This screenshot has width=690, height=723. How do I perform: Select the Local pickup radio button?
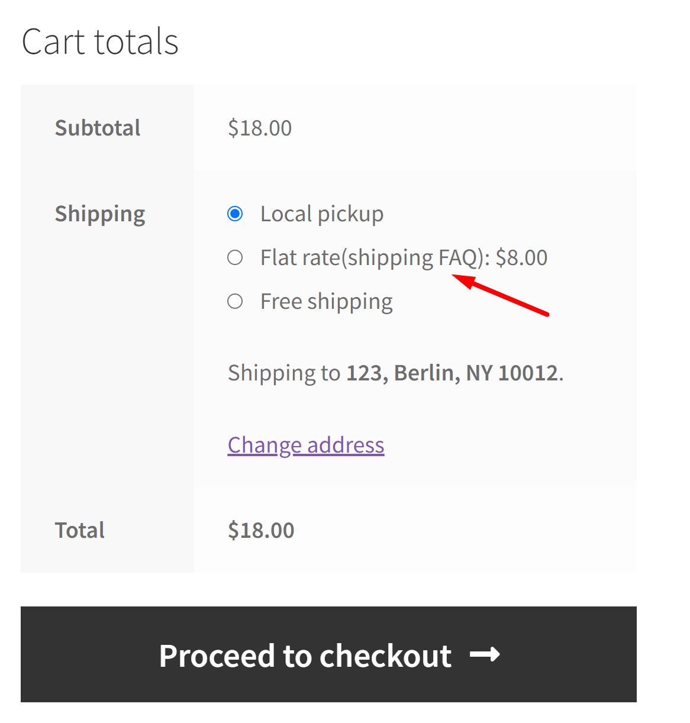click(x=235, y=214)
